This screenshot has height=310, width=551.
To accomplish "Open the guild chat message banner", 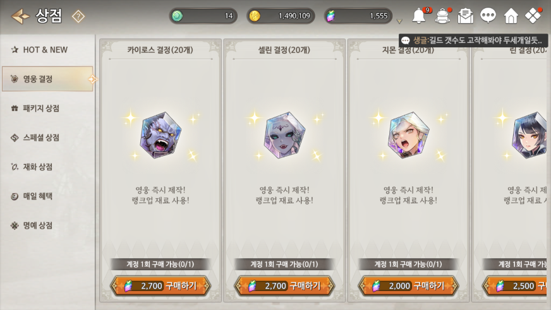I will (473, 40).
